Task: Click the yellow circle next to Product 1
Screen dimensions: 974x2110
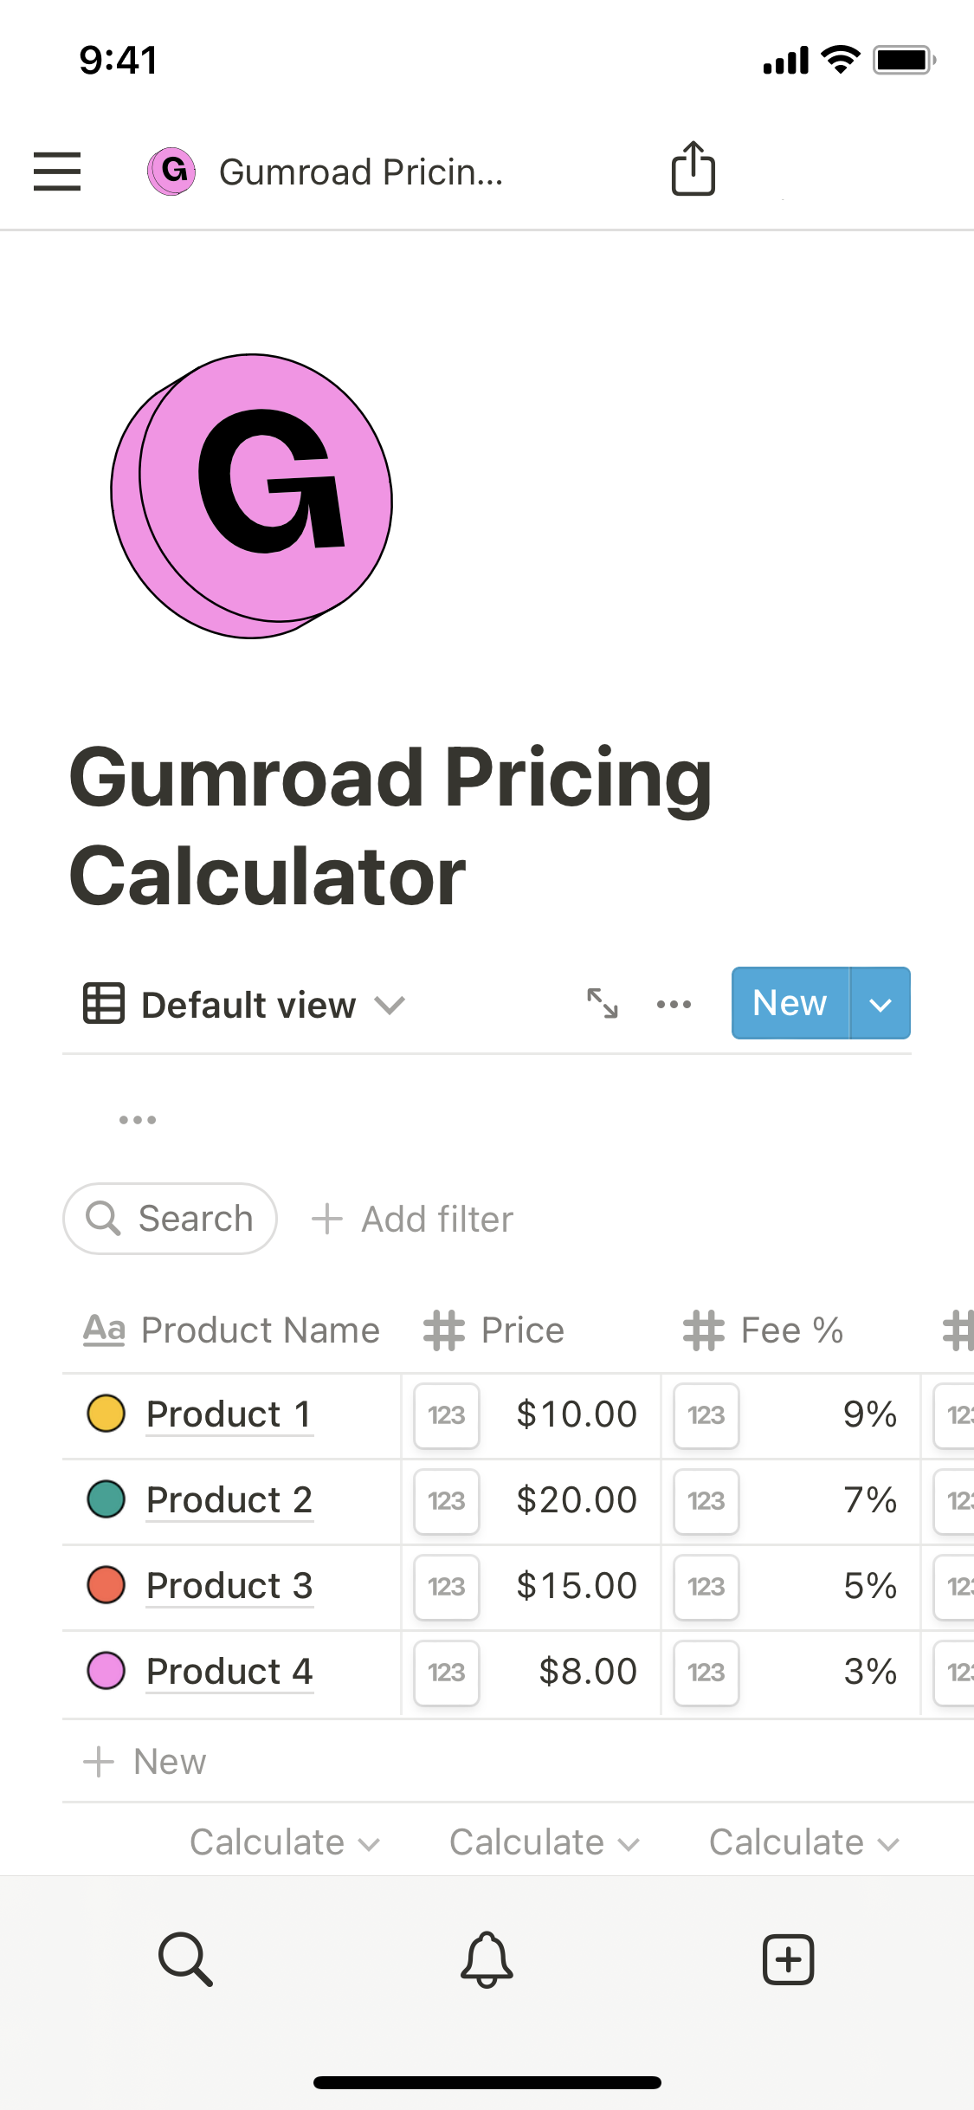Action: 106,1414
